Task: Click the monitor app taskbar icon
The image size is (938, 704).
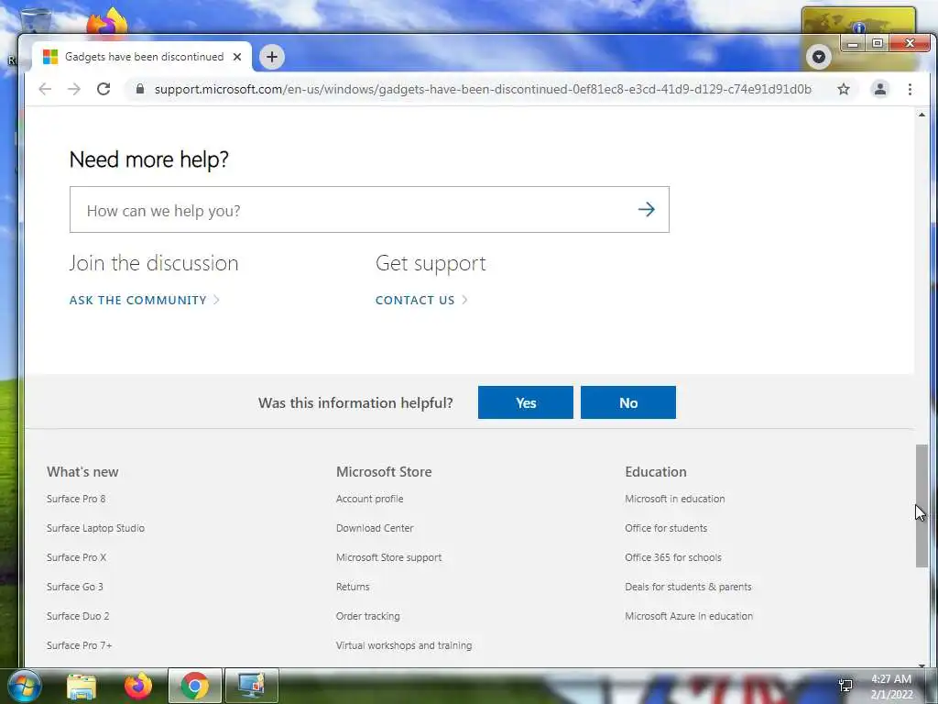Action: click(251, 686)
